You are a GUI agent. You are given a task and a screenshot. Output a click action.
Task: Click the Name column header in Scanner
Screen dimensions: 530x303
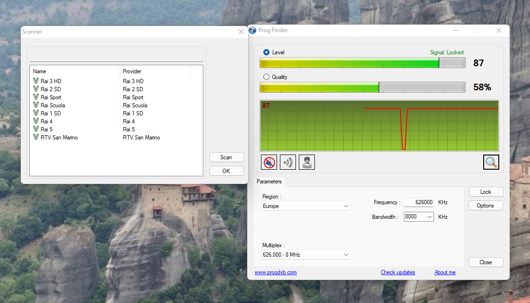75,71
